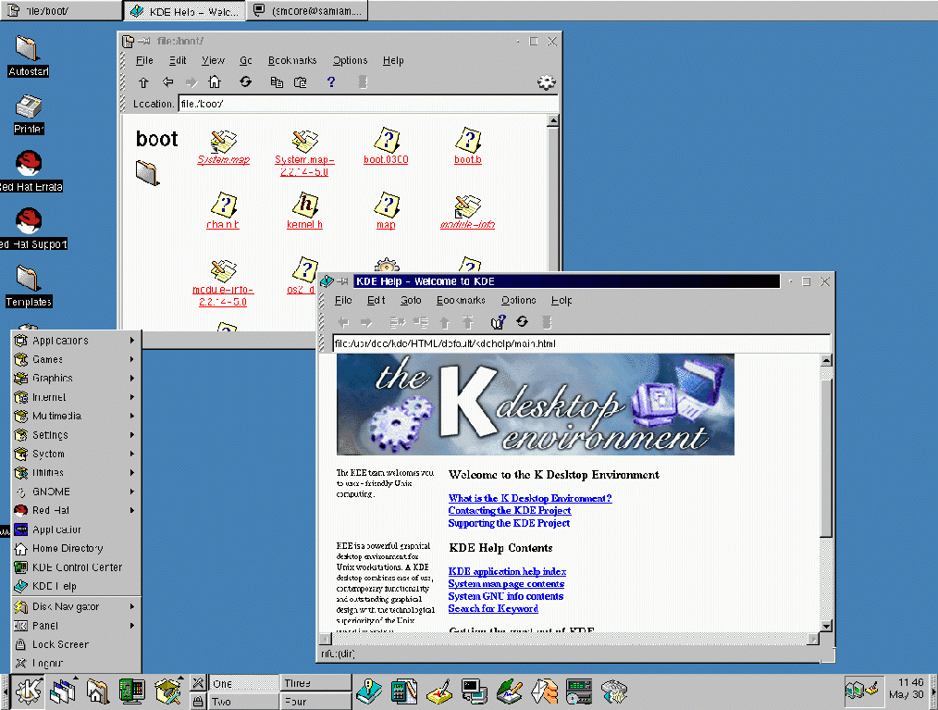
Task: Open the Goto menu in KDE Help
Action: click(x=411, y=300)
